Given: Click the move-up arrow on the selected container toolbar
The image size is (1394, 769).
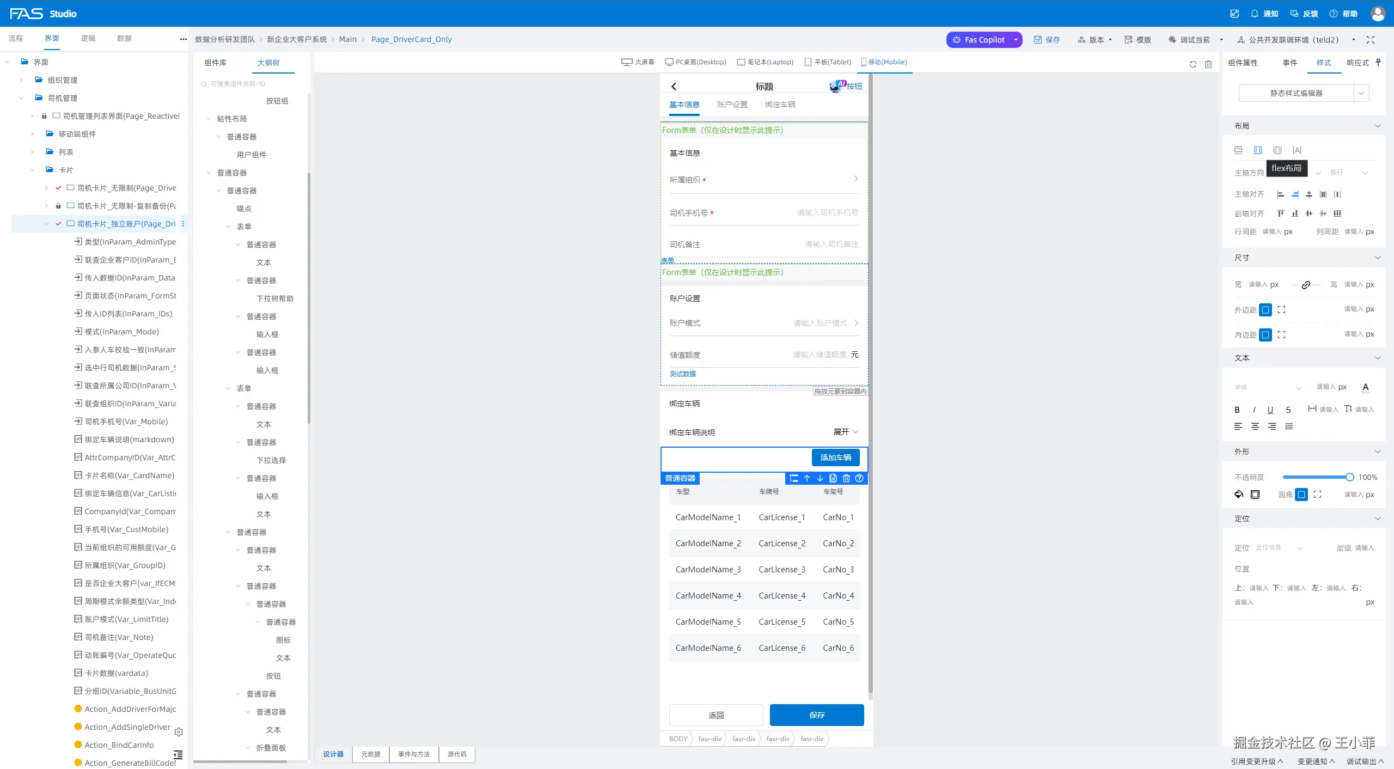Looking at the screenshot, I should tap(807, 478).
